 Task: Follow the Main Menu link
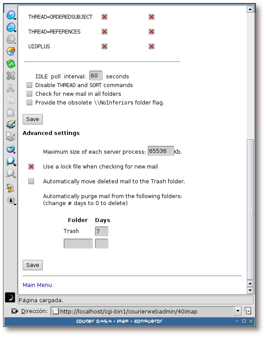point(37,285)
